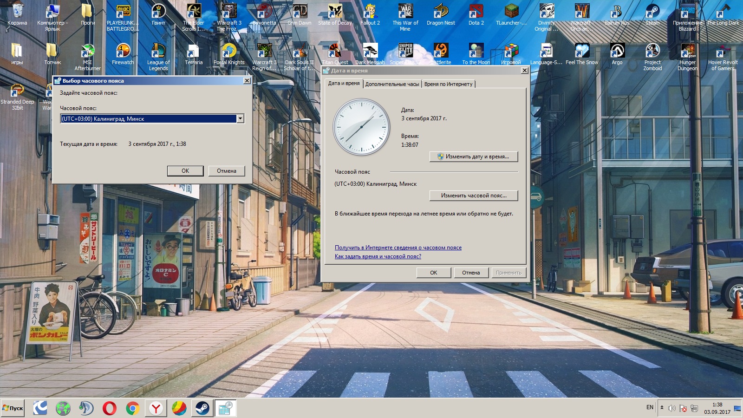The width and height of the screenshot is (743, 418).
Task: Launch the MSI Afterburner desktop icon
Action: click(x=88, y=56)
